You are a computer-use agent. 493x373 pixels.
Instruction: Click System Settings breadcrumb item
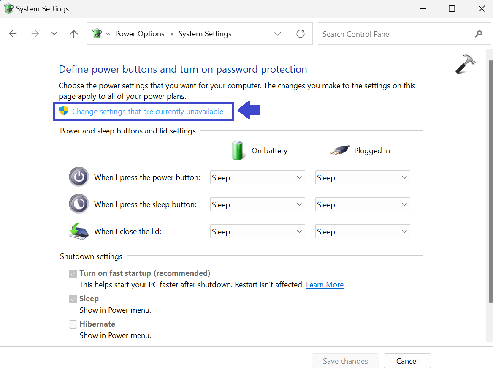tap(205, 34)
